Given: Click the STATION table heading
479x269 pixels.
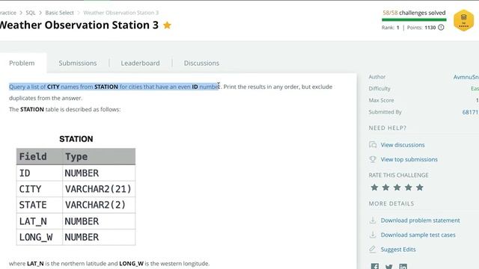Looking at the screenshot, I should (x=76, y=139).
